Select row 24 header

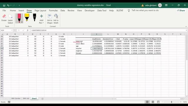[2, 48]
